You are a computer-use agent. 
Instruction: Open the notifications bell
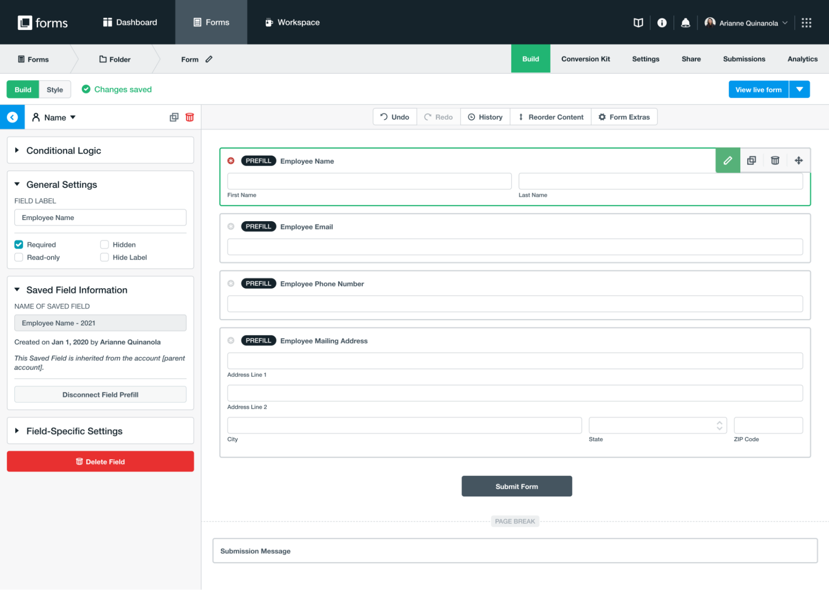tap(686, 23)
